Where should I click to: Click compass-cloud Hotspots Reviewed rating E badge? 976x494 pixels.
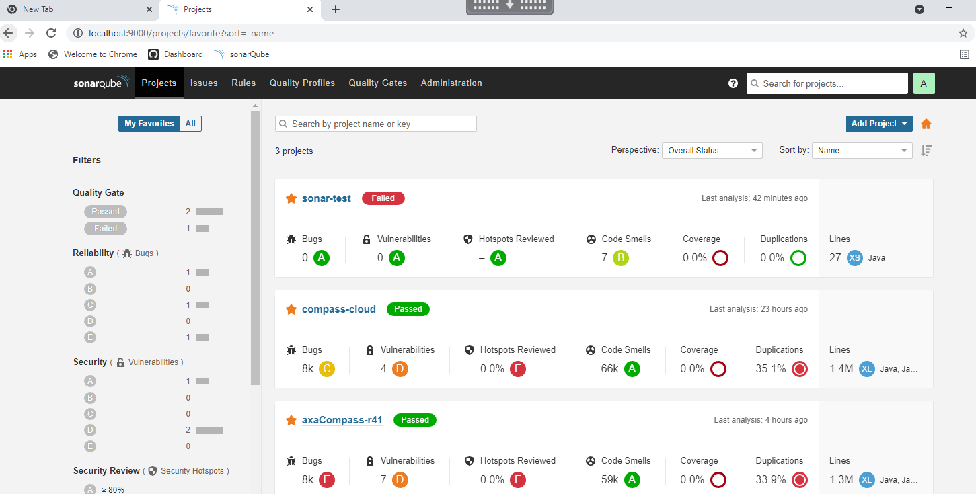pos(518,368)
